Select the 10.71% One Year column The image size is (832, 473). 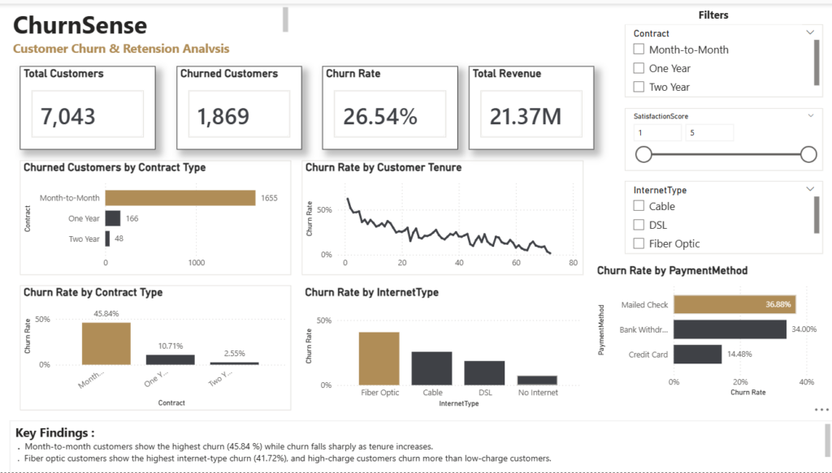point(171,359)
